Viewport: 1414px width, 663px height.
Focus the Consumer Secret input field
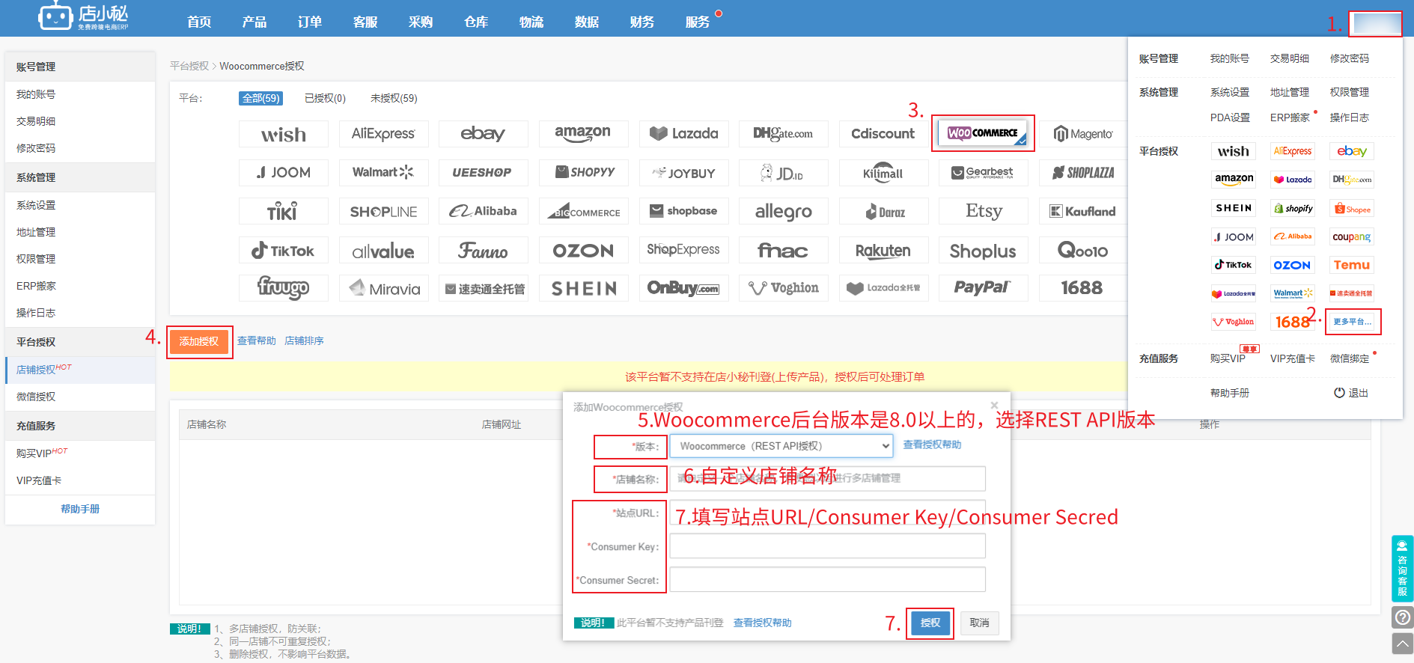click(x=827, y=579)
